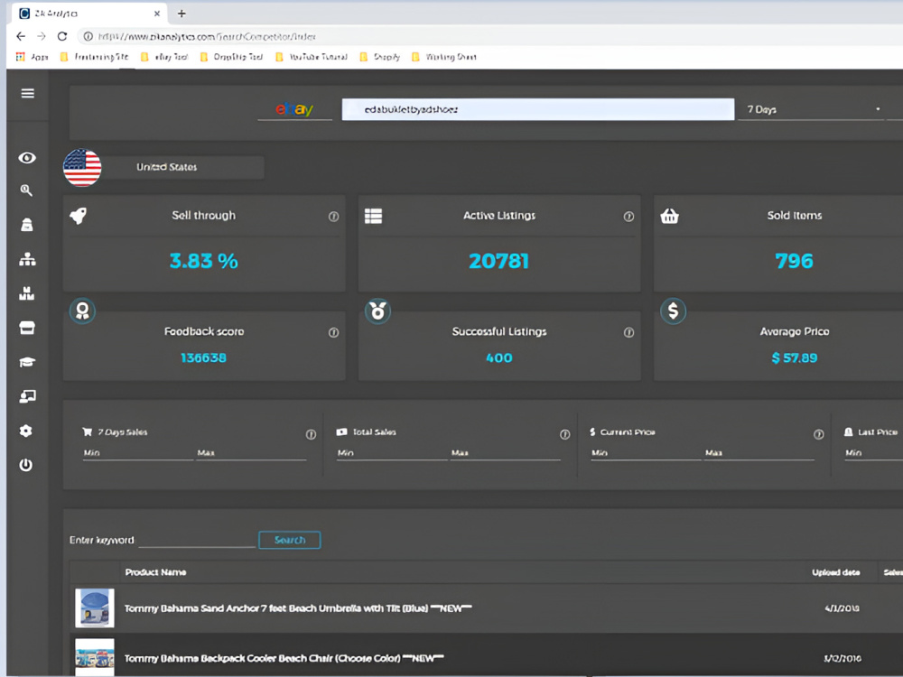Open the eBay Tool bookmark folder
The width and height of the screenshot is (903, 677).
(x=164, y=56)
